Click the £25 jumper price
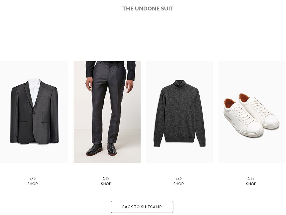Viewport: 286px width, 215px height. click(x=178, y=178)
